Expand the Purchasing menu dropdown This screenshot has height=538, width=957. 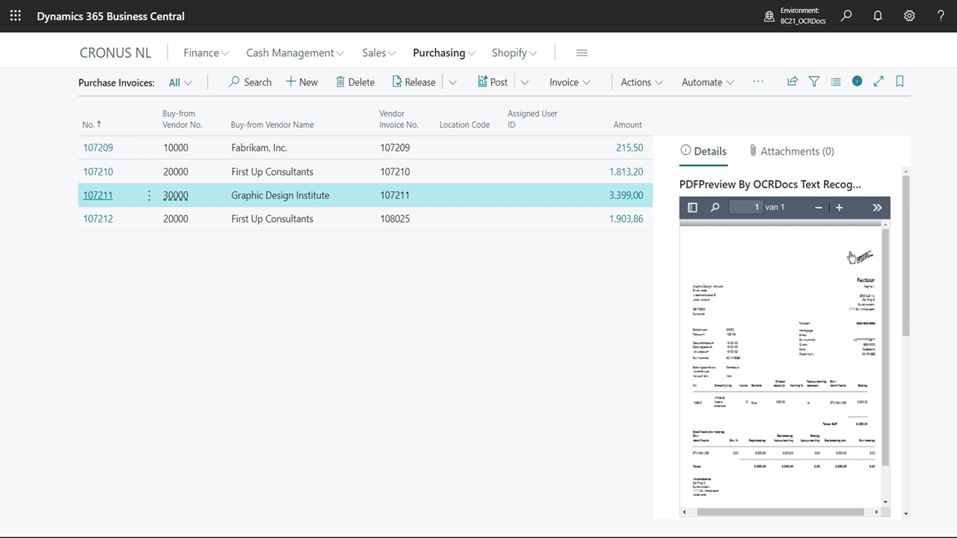444,53
